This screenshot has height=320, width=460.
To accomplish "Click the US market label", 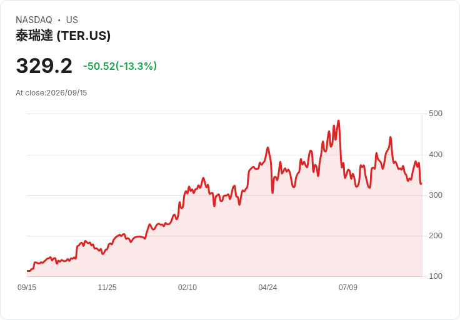I will tap(72, 20).
